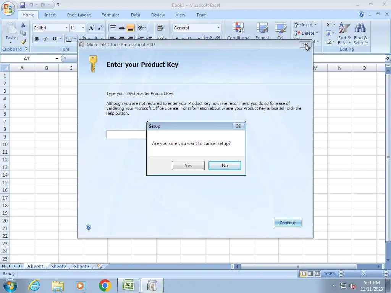Screen dimensions: 391x293
Task: Open the Calibri font name dropdown
Action: pyautogui.click(x=66, y=28)
